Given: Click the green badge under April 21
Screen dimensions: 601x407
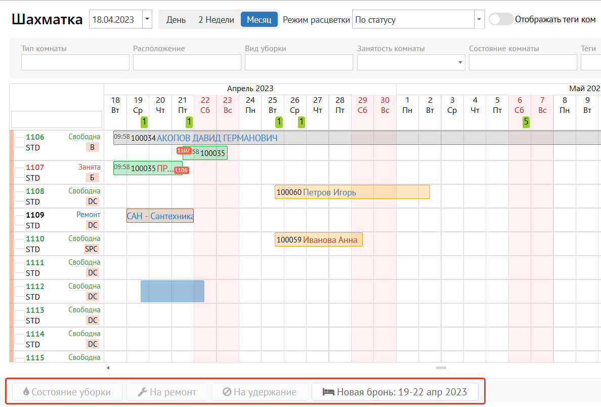Looking at the screenshot, I should point(189,122).
